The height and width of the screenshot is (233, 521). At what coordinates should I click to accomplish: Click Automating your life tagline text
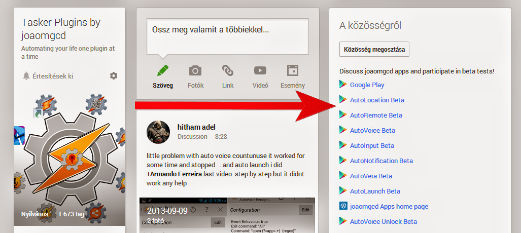pos(68,53)
